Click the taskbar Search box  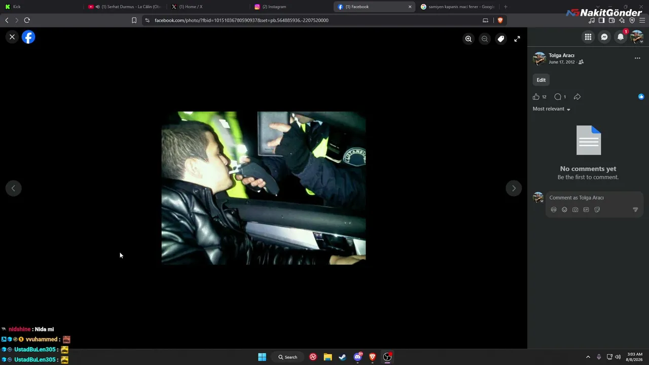click(x=288, y=357)
